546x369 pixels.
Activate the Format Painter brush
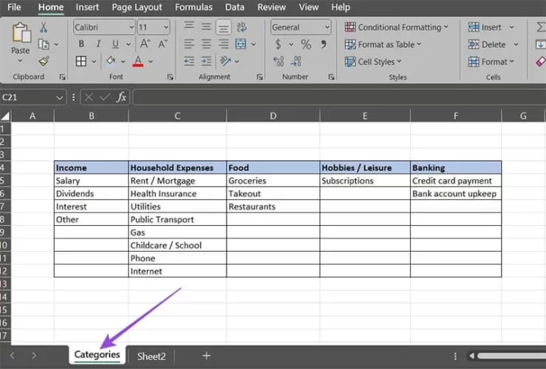44,61
